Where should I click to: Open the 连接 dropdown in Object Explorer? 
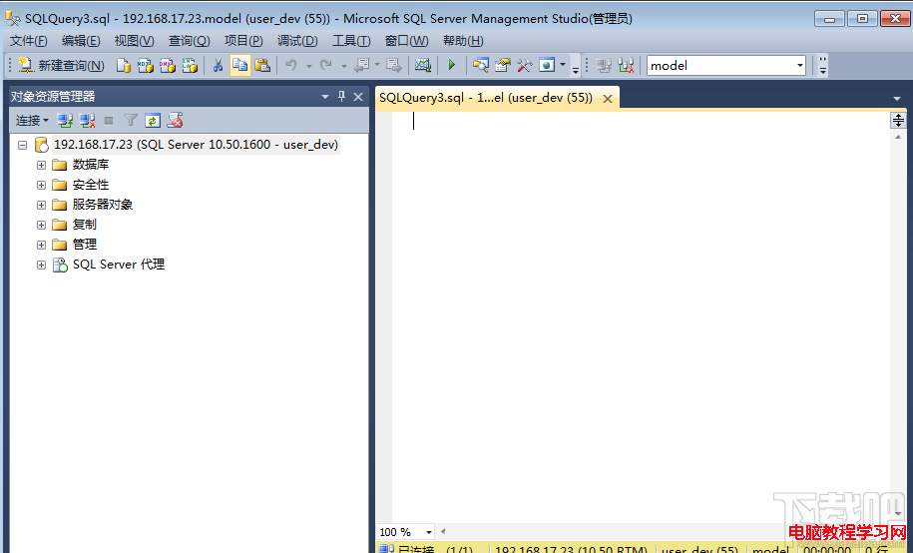click(32, 121)
